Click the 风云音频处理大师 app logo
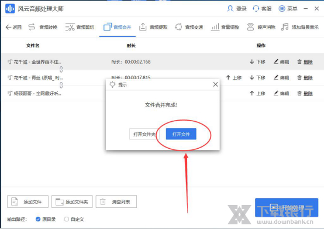 pos(10,9)
